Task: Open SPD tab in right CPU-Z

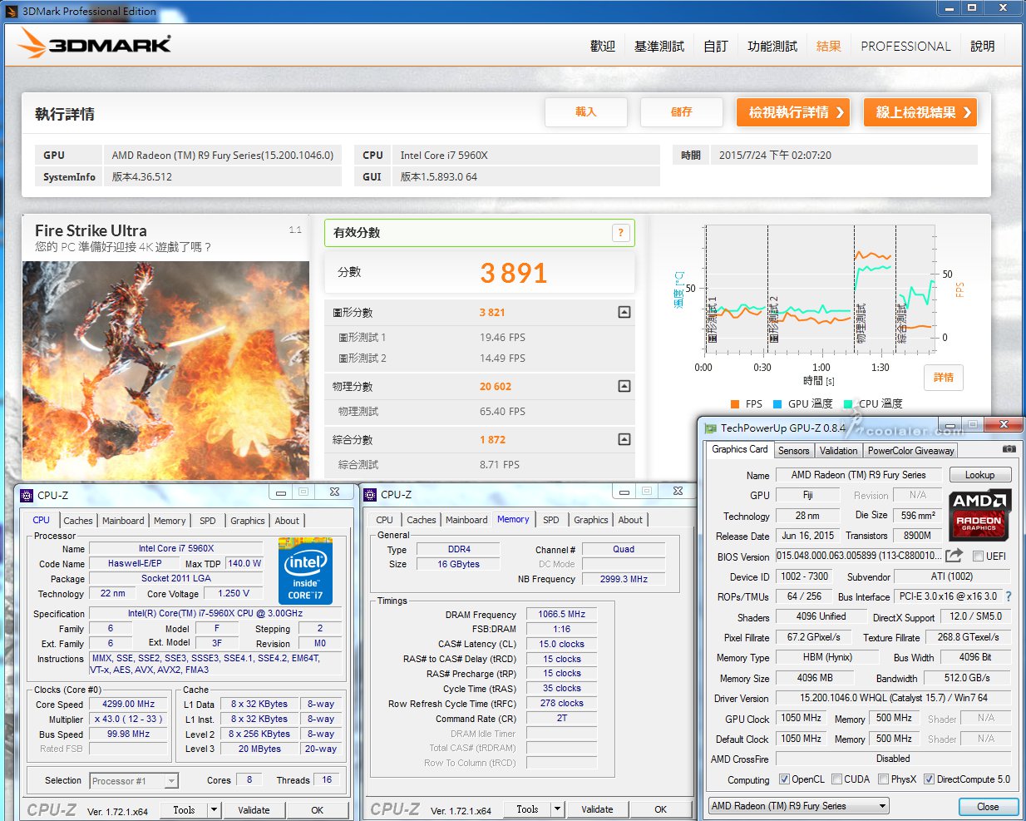Action: 550,520
